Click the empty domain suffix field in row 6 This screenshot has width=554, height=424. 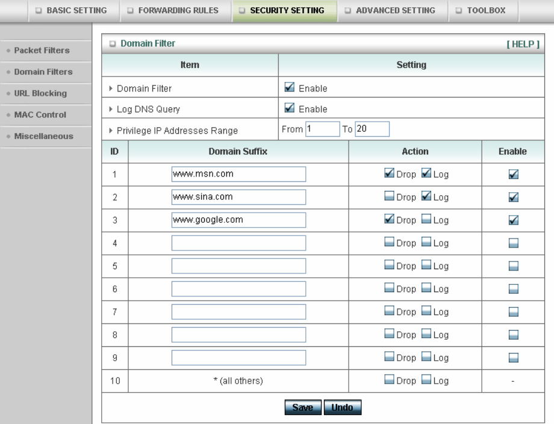coord(238,289)
